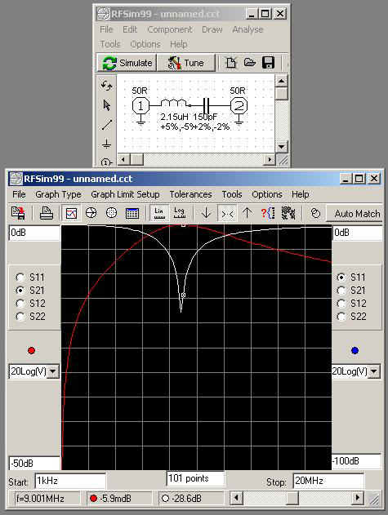Open Draw menu in circuit window
Viewport: 388px width, 515px height.
tap(212, 29)
